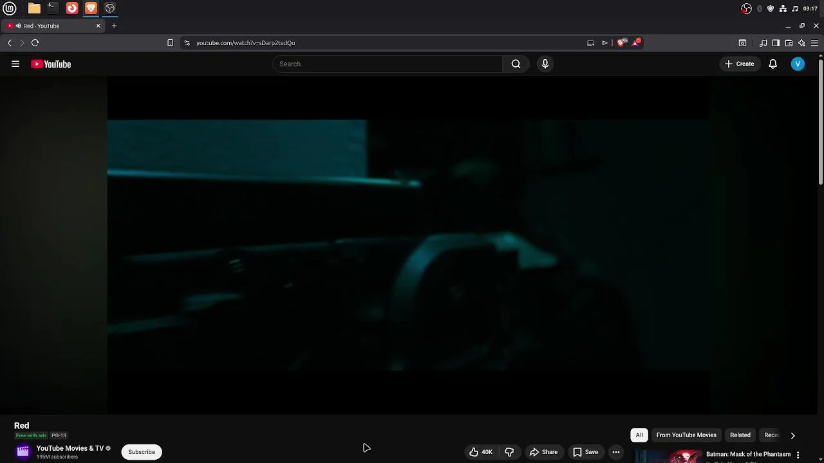Close the Red - YouTube tab
824x463 pixels.
click(98, 26)
